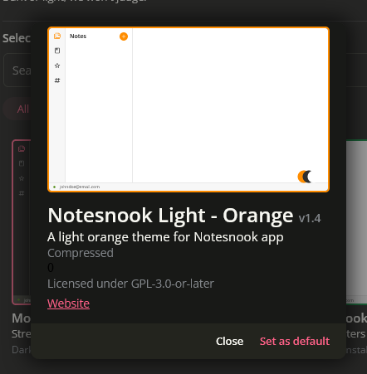
Task: Click the johndoe email status text
Action: 80,187
